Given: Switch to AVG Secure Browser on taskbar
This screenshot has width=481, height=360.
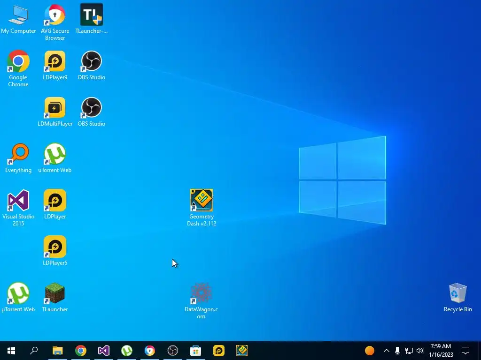Looking at the screenshot, I should coord(150,351).
